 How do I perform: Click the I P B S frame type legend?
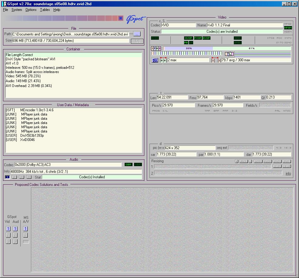click(x=156, y=49)
